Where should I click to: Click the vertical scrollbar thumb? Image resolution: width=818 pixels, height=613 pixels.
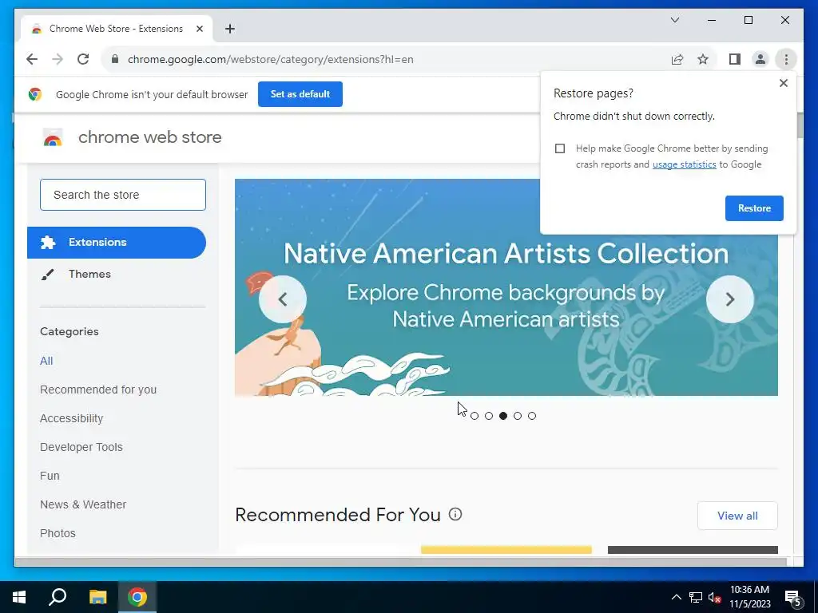tap(800, 125)
